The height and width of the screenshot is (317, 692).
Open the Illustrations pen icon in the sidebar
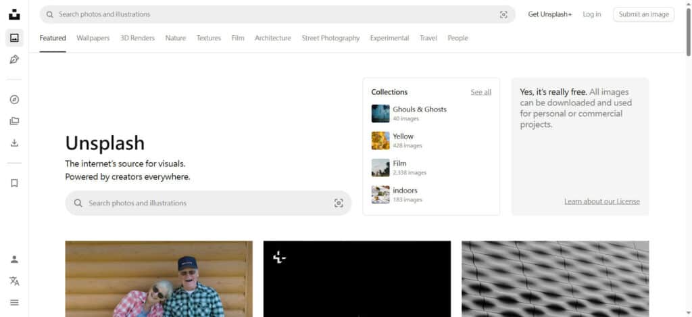tap(14, 59)
